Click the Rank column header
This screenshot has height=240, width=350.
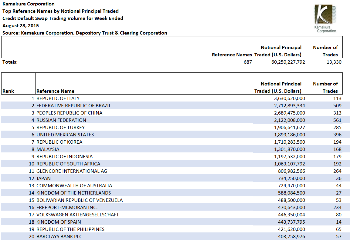tap(8, 91)
